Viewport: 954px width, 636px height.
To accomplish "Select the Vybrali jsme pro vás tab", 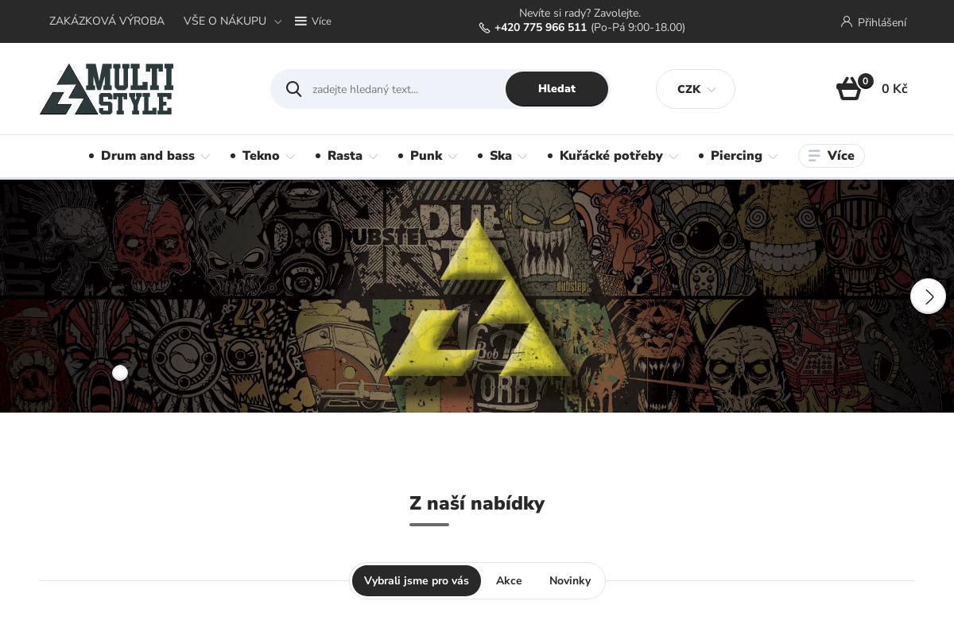I will 417,581.
